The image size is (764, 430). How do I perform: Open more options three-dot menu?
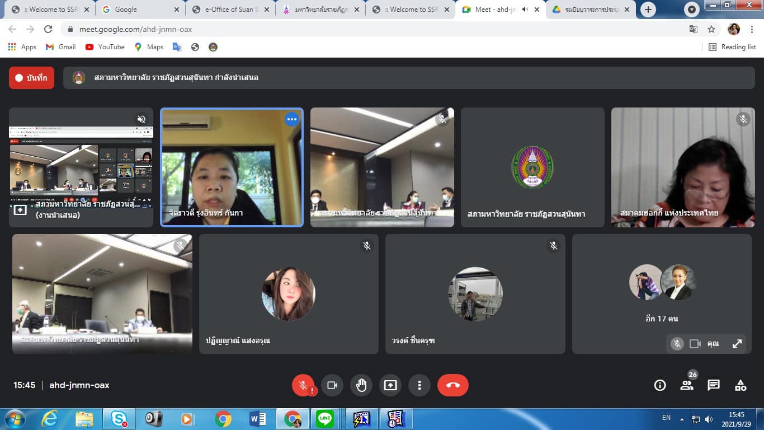pyautogui.click(x=419, y=385)
